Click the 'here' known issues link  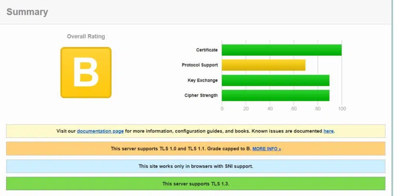point(328,131)
